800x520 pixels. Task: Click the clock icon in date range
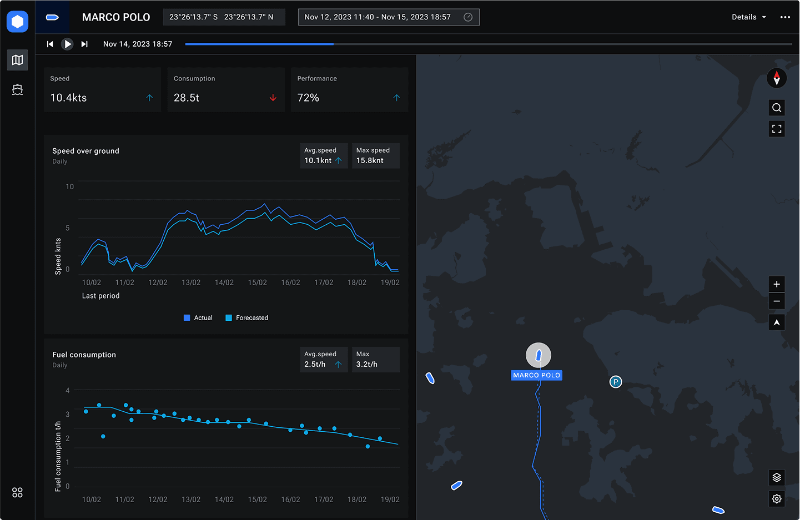point(468,17)
